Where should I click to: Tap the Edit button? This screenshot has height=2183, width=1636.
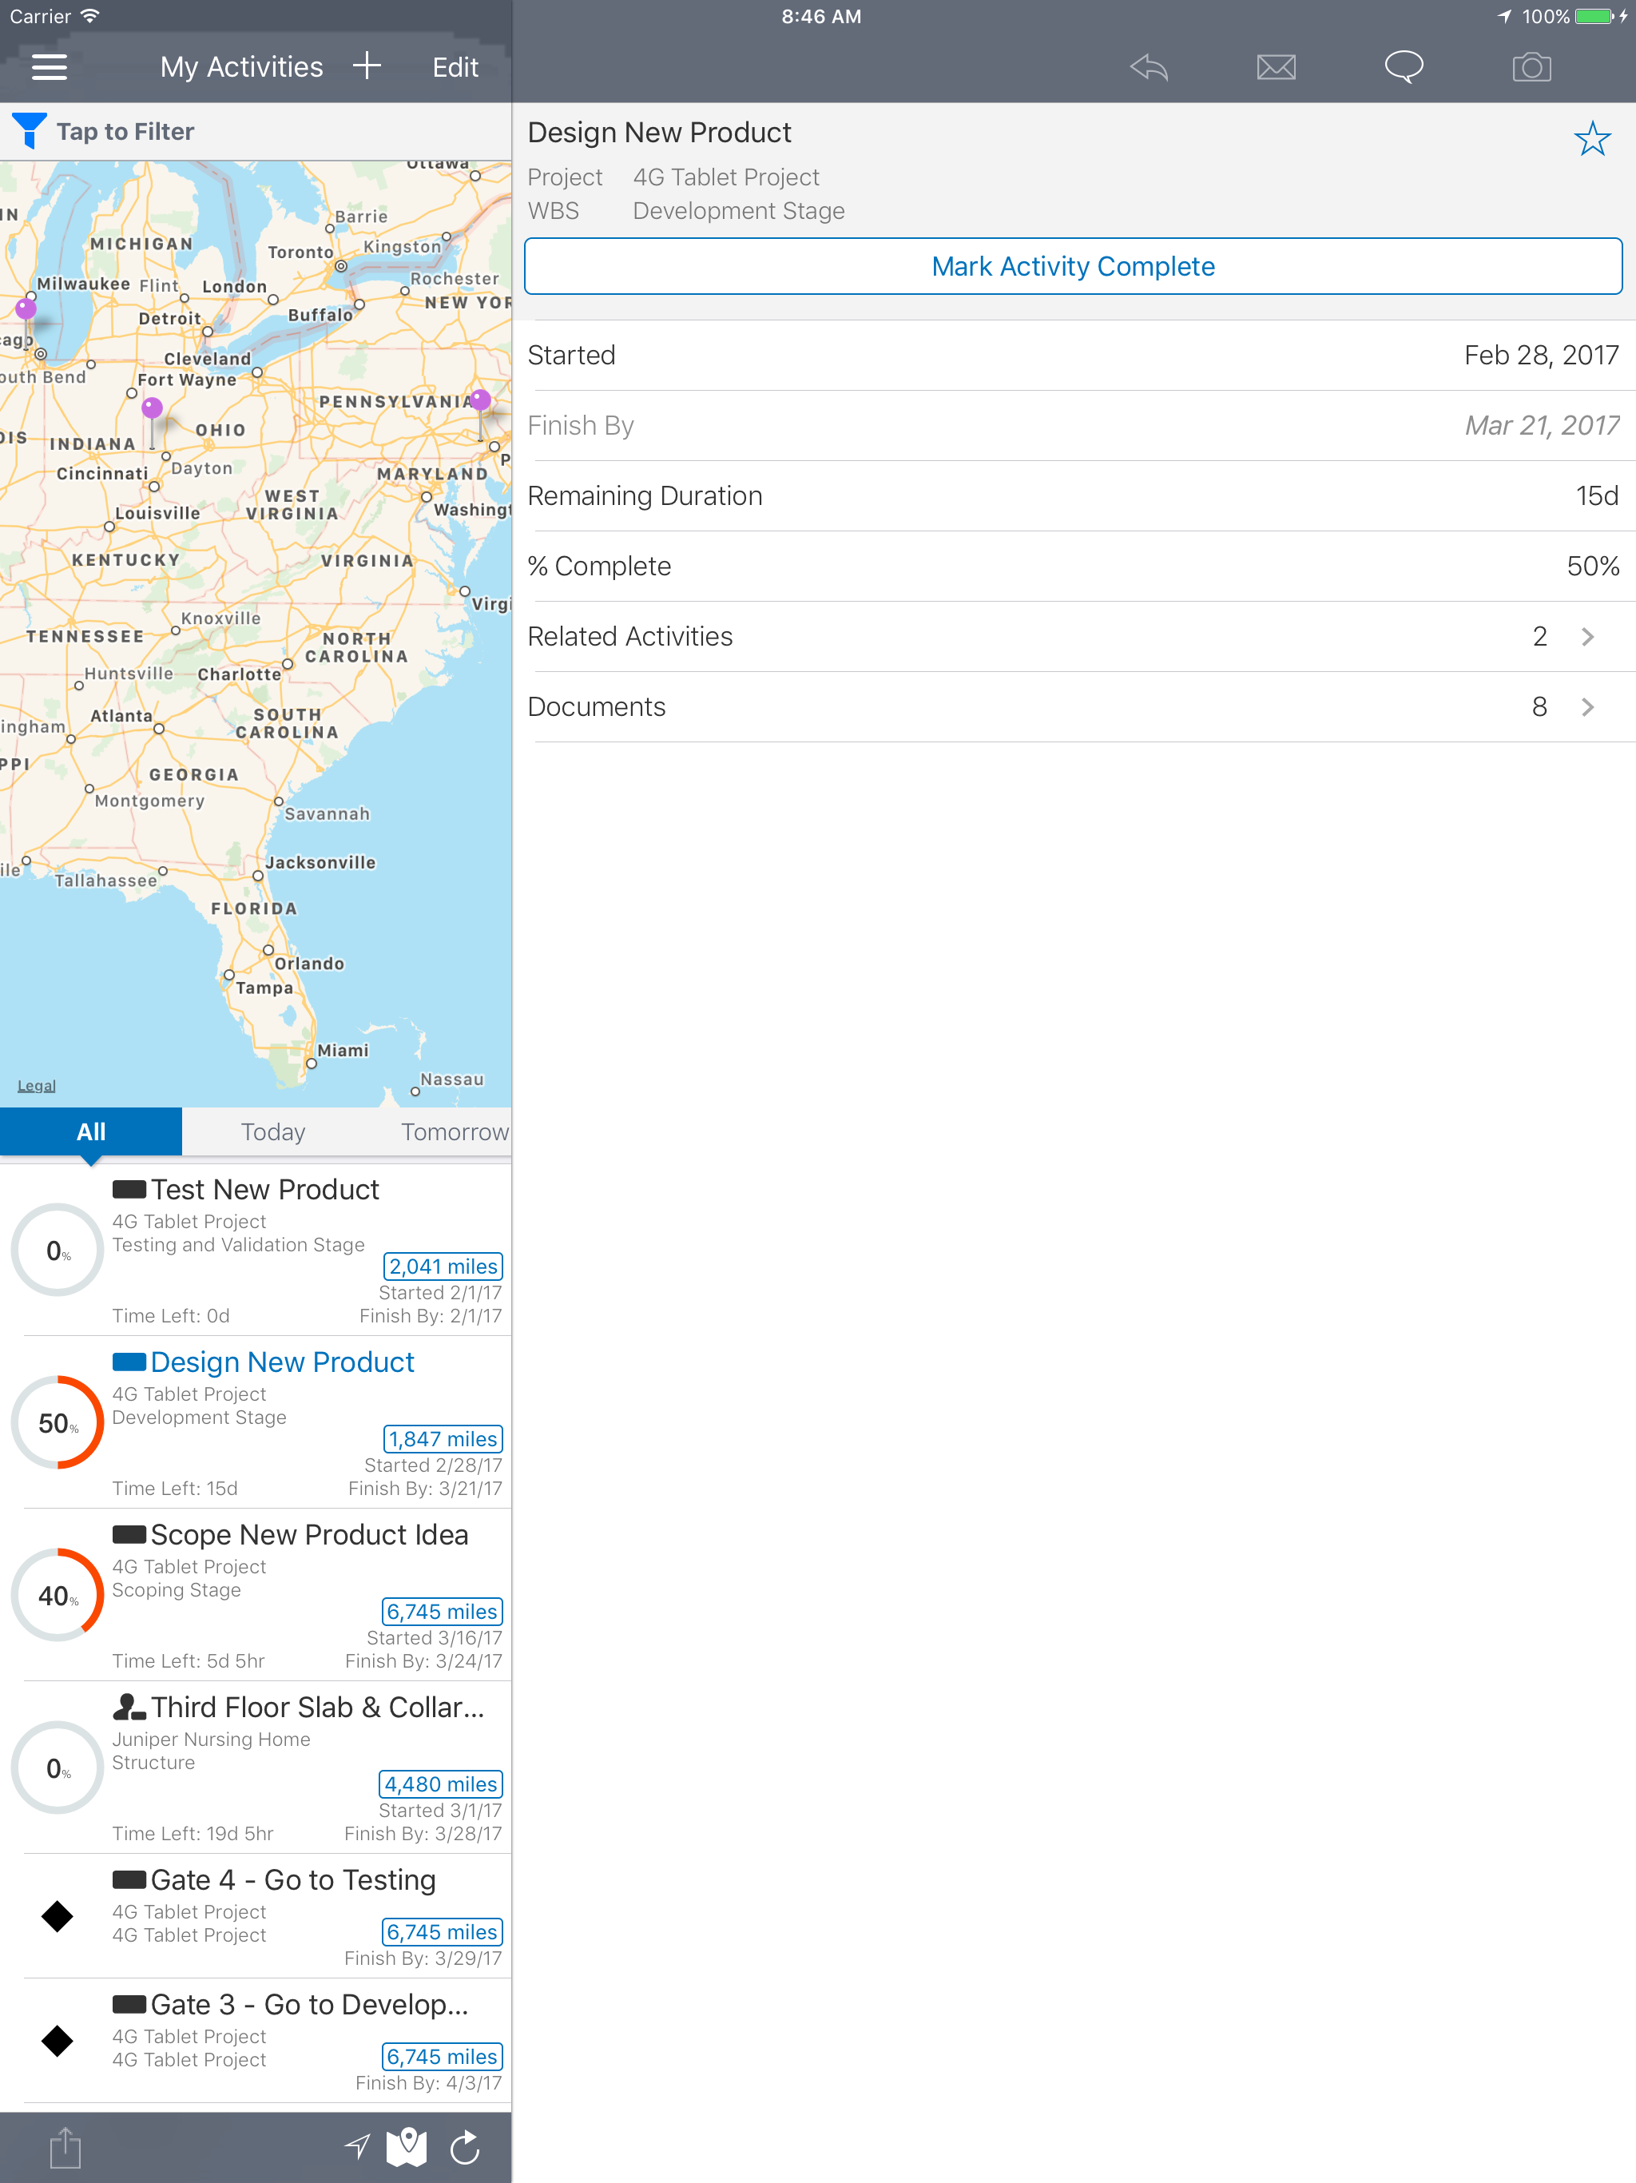pyautogui.click(x=455, y=67)
